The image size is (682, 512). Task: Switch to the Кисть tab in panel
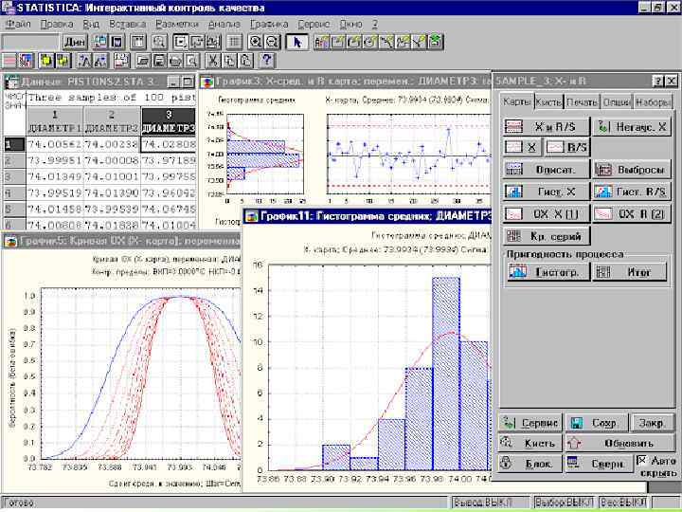pos(548,101)
